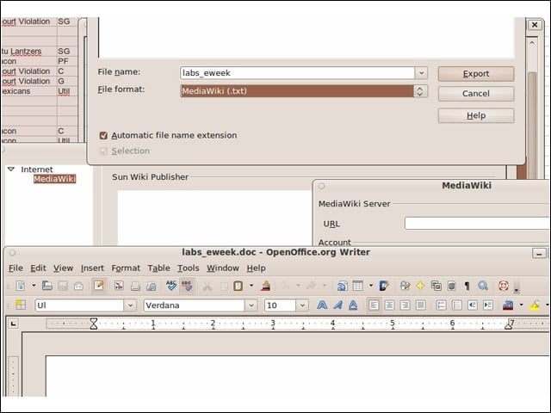Open the Paste dropdown arrow
The image size is (551, 413).
pyautogui.click(x=251, y=286)
